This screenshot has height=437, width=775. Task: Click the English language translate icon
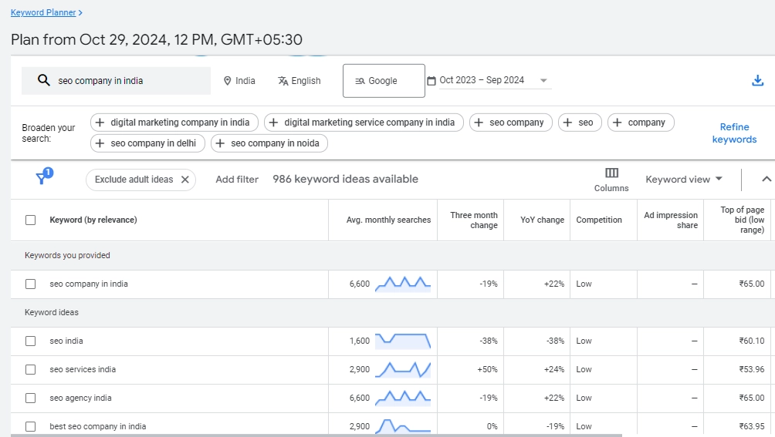tap(283, 81)
